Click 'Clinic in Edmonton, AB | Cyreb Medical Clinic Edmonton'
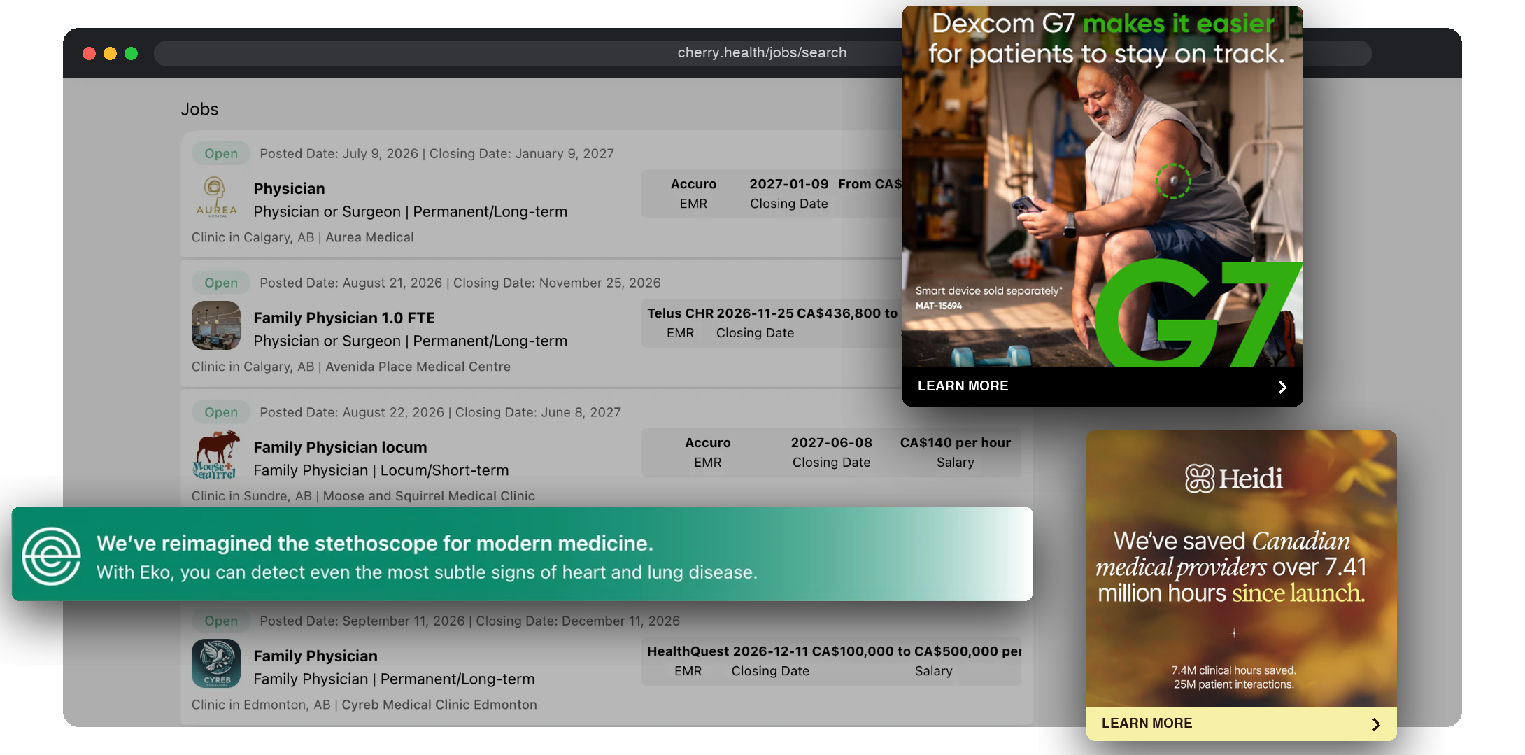Viewport: 1525px width, 755px height. click(364, 705)
